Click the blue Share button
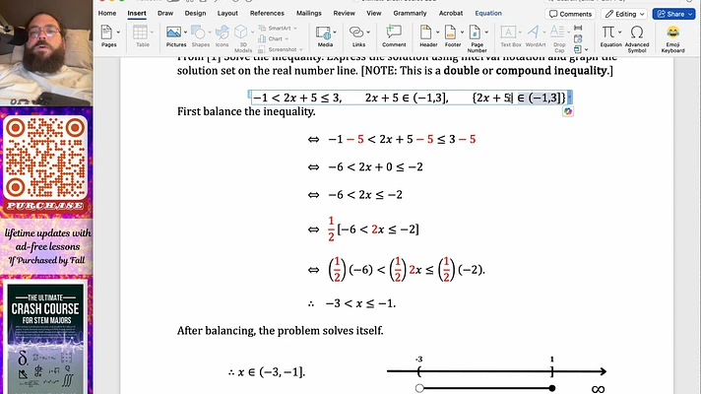The height and width of the screenshot is (394, 701). (x=674, y=14)
